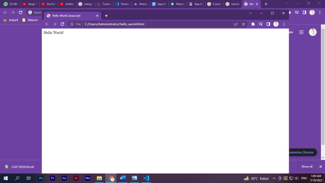Show hidden system tray icons
Viewport: 325px width, 183px height.
[274, 178]
